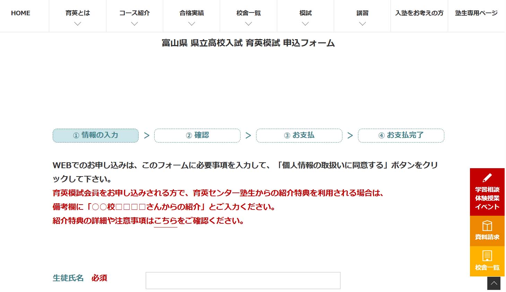Follow the こちら referral details link
Viewport: 506px width, 292px height.
click(165, 221)
